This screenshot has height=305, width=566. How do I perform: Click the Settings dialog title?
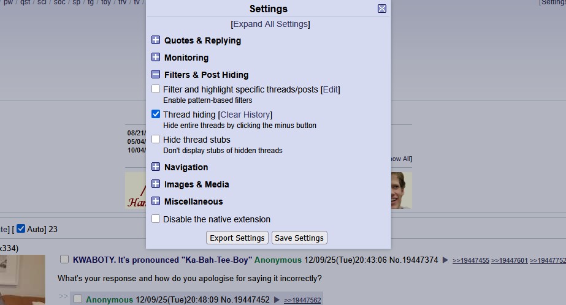click(268, 9)
